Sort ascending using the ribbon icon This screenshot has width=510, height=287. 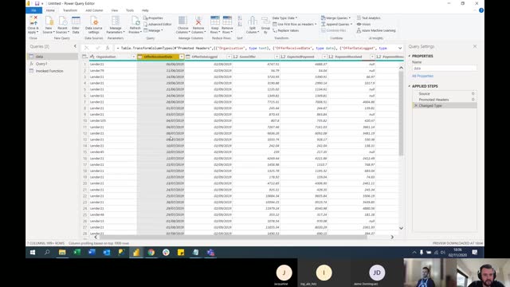(x=240, y=18)
